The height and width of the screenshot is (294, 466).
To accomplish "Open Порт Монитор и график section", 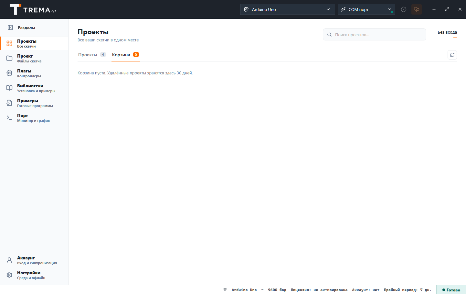I will tap(34, 118).
